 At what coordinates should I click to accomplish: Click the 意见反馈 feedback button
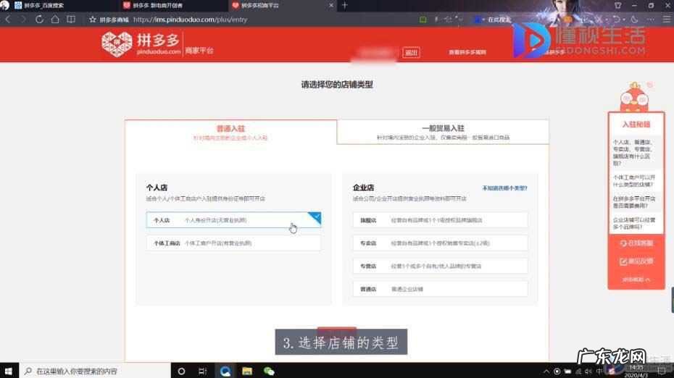tap(636, 261)
